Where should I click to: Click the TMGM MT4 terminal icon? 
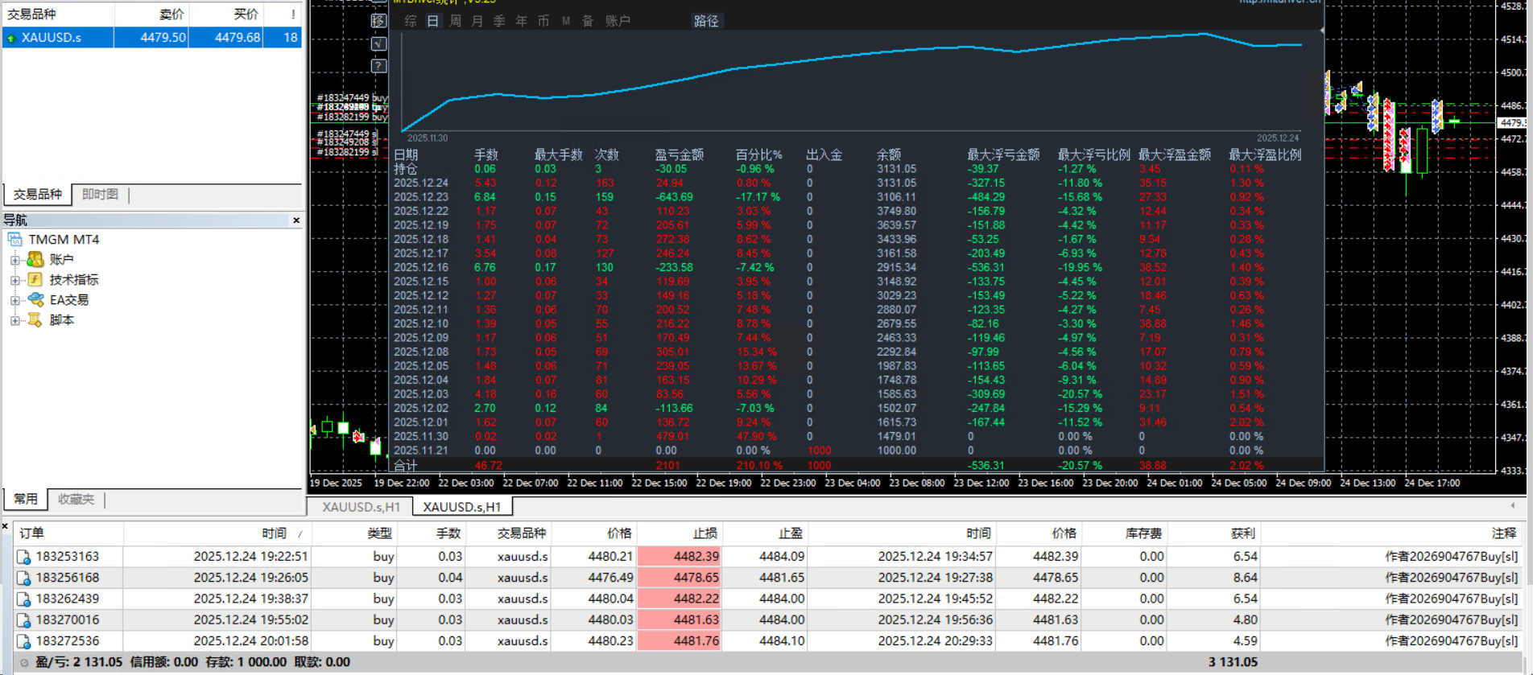click(x=15, y=239)
